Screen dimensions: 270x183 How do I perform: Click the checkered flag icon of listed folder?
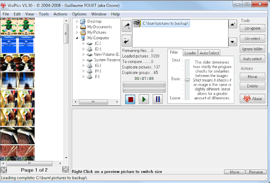[x=137, y=23]
